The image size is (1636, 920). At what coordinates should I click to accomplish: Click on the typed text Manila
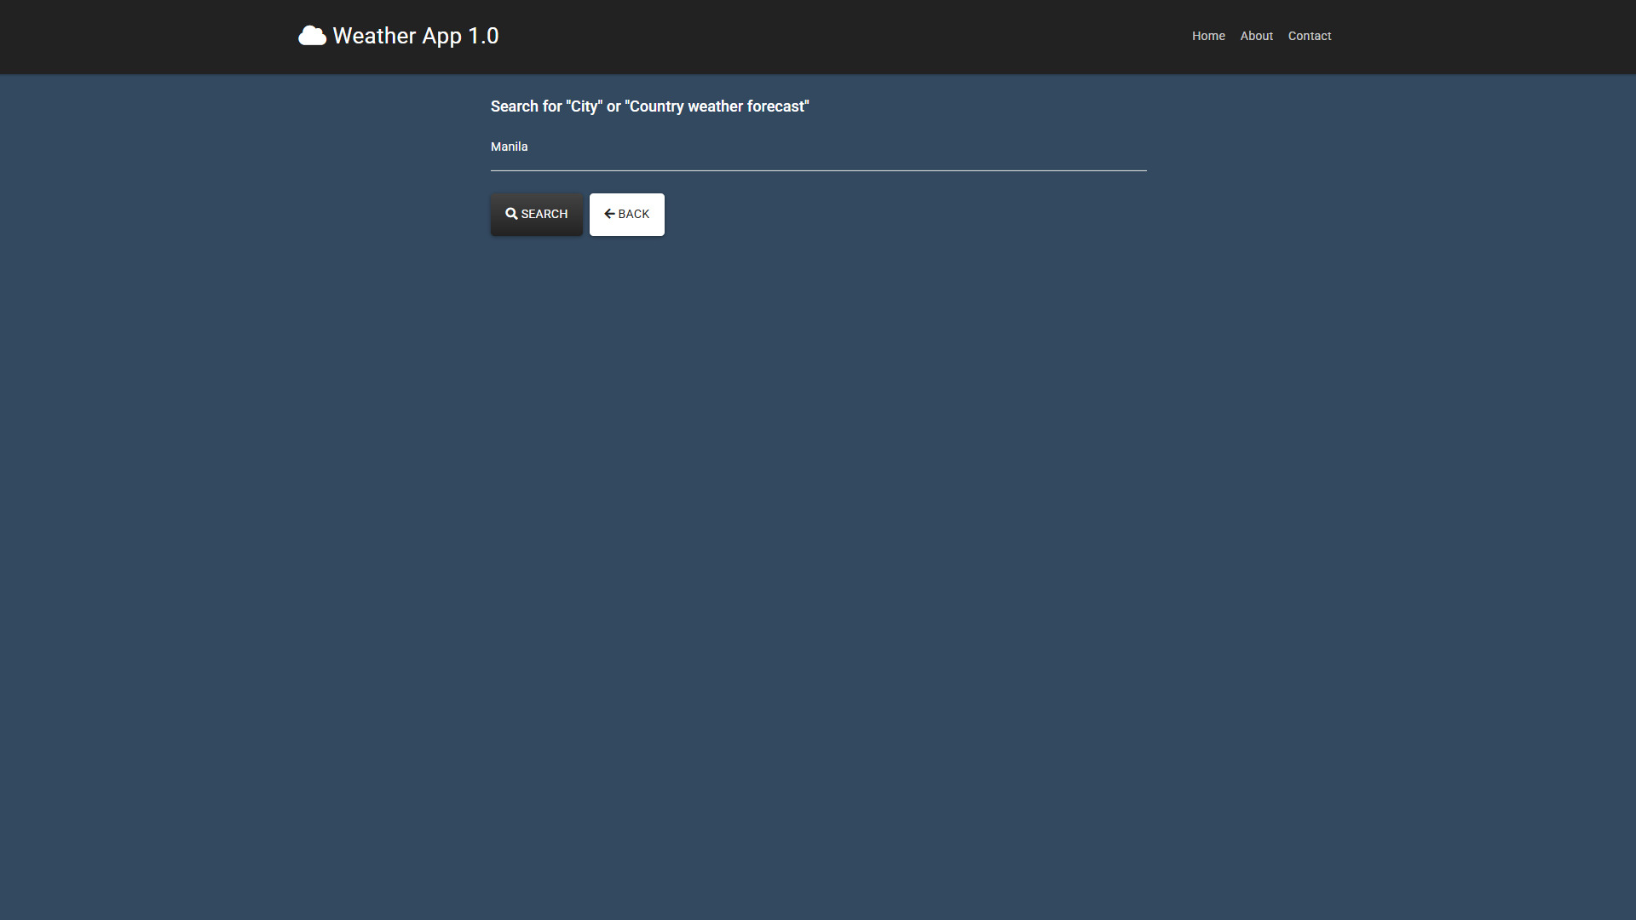tap(509, 147)
